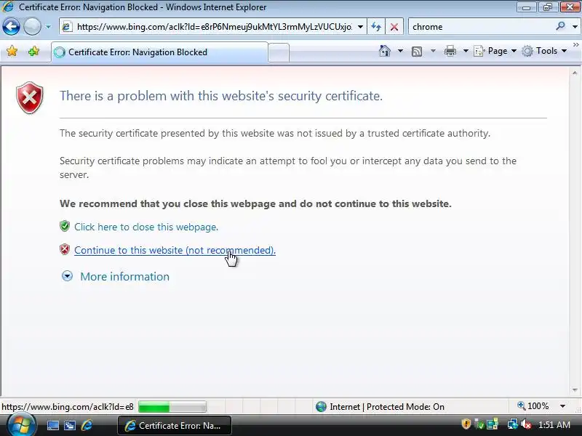
Task: Click the Refresh page icon
Action: click(376, 27)
